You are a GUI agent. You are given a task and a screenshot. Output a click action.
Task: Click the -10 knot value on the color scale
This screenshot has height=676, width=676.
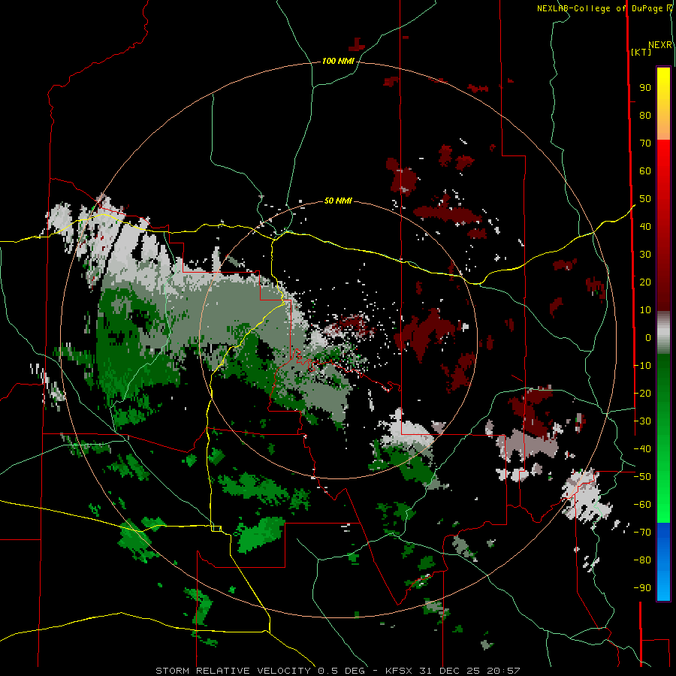point(642,366)
